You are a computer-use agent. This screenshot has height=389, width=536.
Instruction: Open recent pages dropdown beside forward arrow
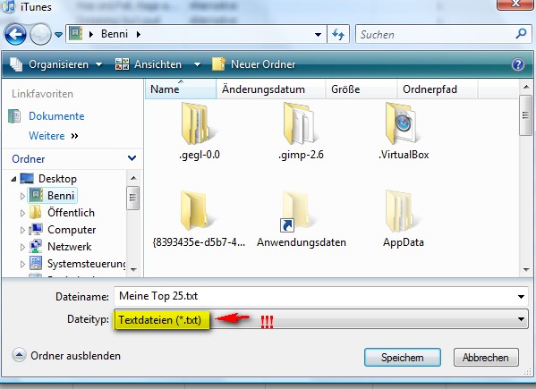coord(58,35)
